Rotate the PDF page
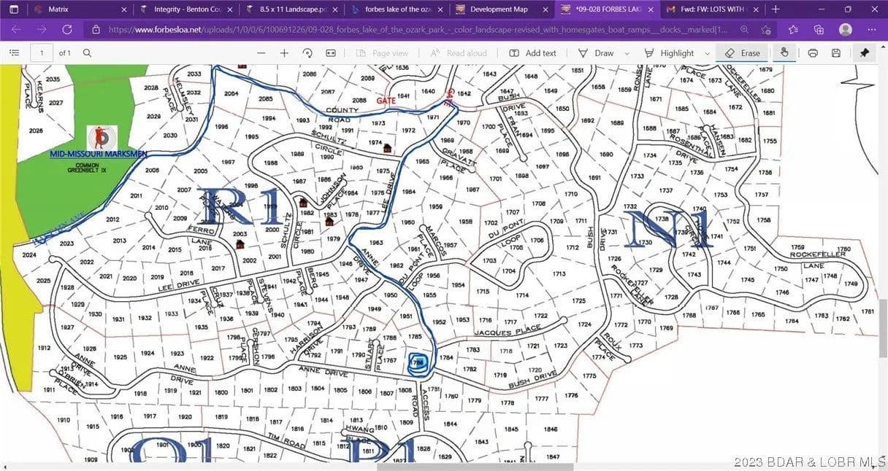This screenshot has height=471, width=888. 307,53
